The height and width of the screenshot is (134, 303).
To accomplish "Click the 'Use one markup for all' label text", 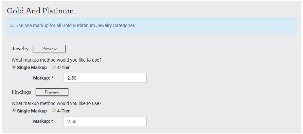I will 75,25.
